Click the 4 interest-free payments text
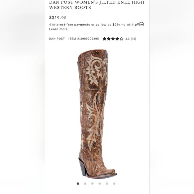Screen dimensions: 194x194 pyautogui.click(x=70, y=25)
